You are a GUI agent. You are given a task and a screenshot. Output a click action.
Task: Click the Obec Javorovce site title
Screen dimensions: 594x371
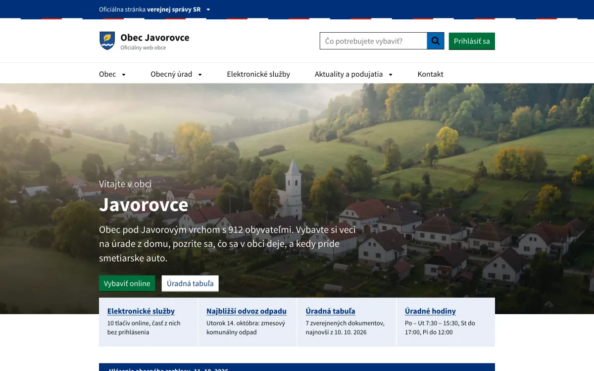[x=155, y=38]
